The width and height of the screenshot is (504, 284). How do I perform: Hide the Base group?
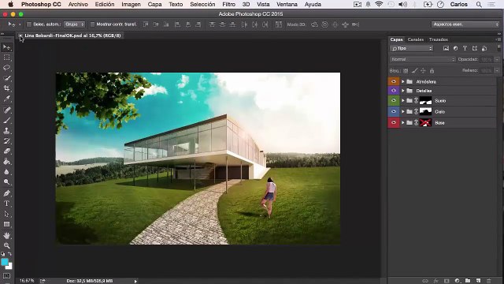pos(394,122)
